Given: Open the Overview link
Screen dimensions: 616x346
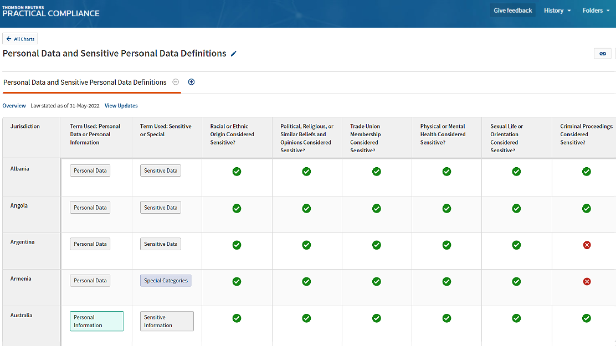Looking at the screenshot, I should click(x=14, y=106).
